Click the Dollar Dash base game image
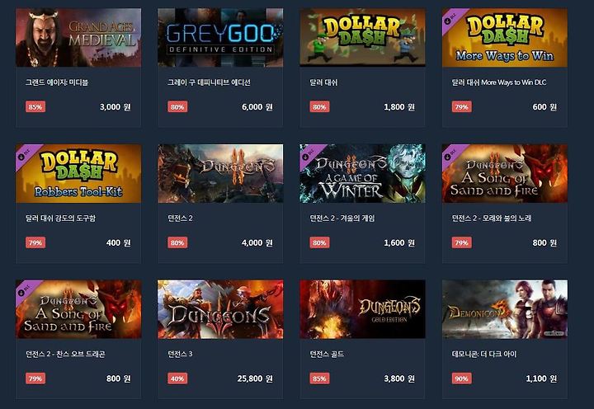594x409 pixels. [362, 37]
